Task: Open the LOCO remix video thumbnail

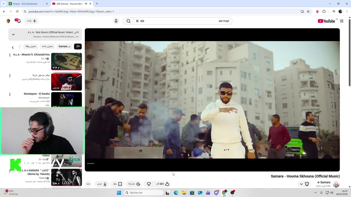Action: (x=66, y=177)
